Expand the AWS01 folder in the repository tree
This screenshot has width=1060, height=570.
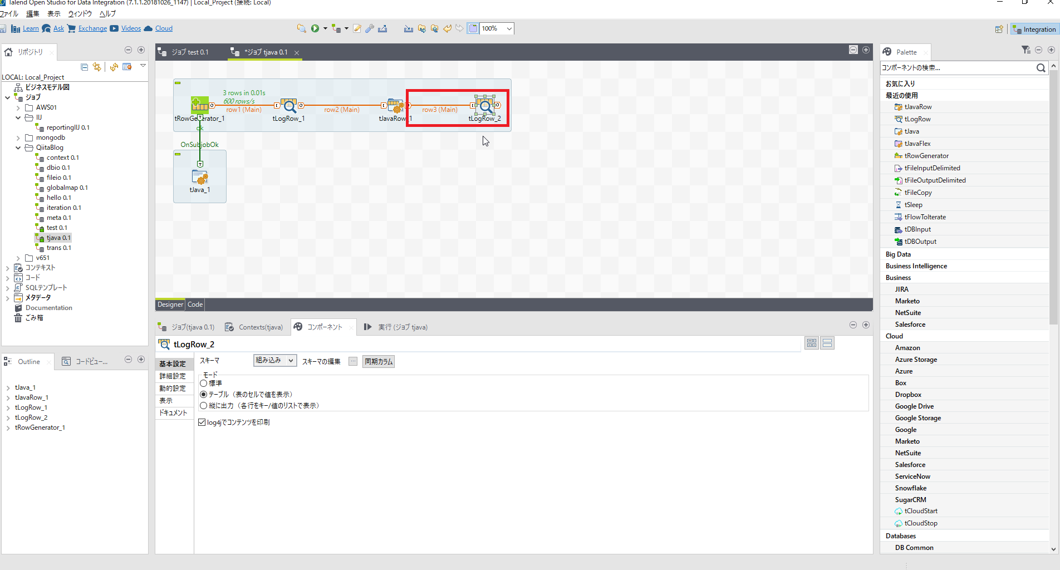17,107
